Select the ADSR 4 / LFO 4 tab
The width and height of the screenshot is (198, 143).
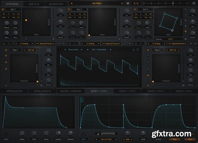pyautogui.click(x=184, y=91)
